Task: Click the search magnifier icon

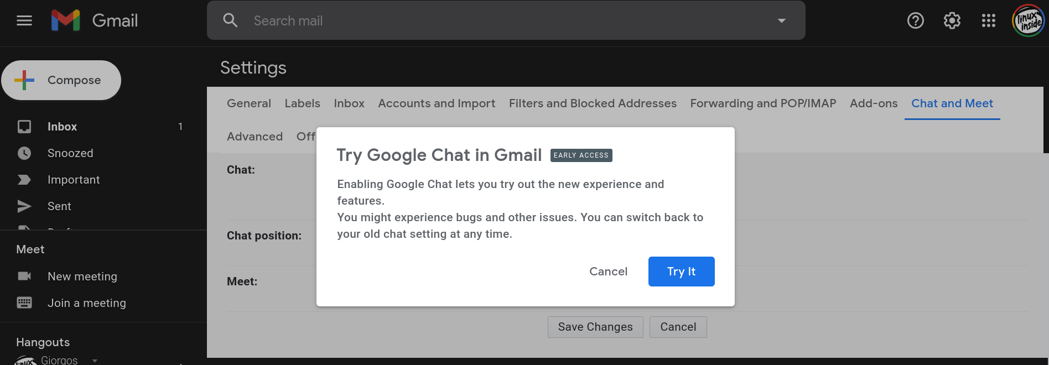Action: 230,20
